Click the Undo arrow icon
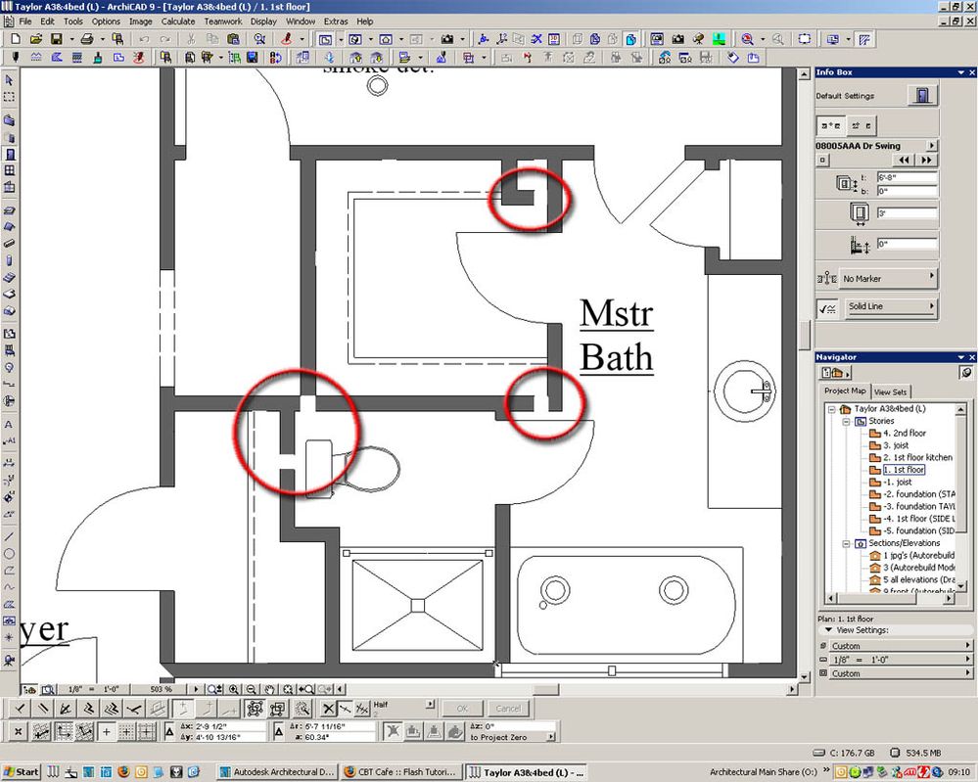Viewport: 978px width, 782px height. [x=144, y=39]
